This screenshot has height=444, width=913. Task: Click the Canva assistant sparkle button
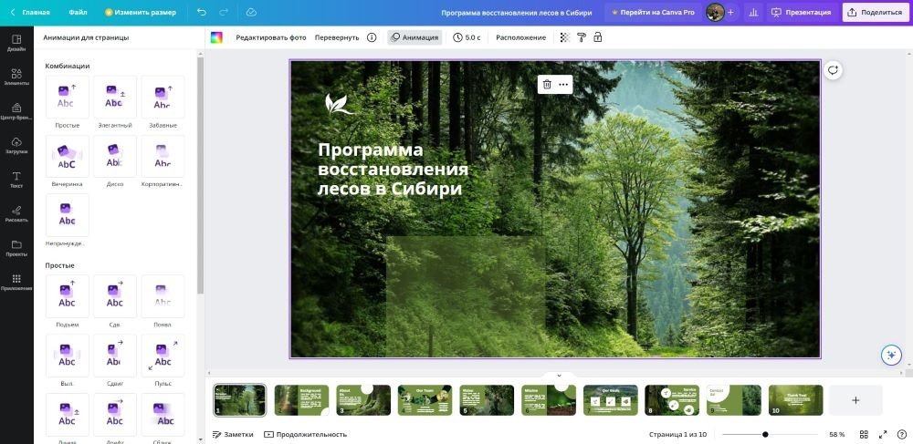click(891, 355)
